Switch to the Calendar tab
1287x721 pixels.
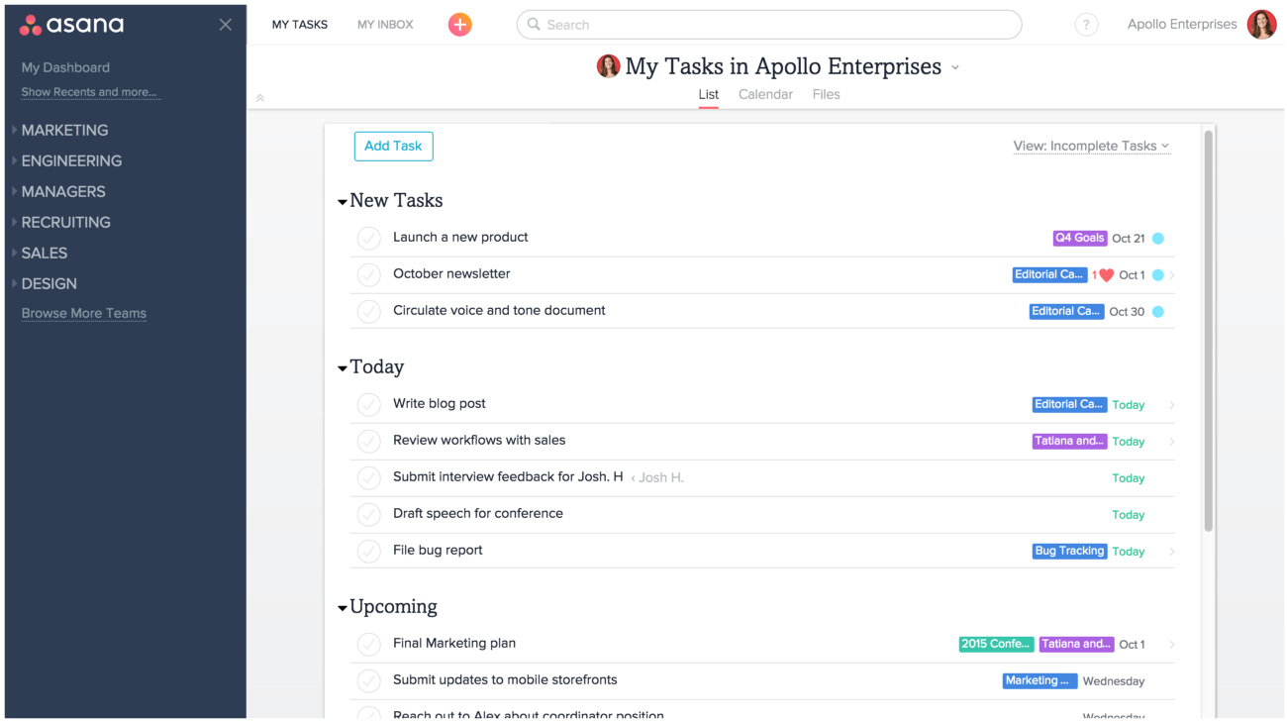[x=765, y=94]
